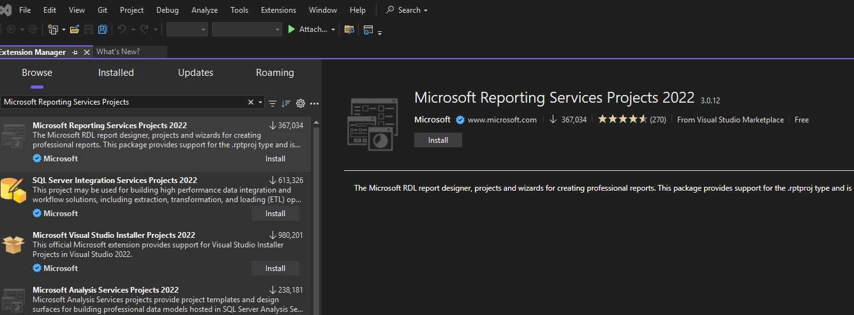Open the Git menu
This screenshot has width=854, height=315.
(103, 10)
